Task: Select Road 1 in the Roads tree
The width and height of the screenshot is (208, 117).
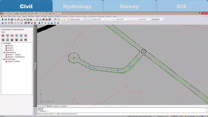Action: tap(10, 46)
